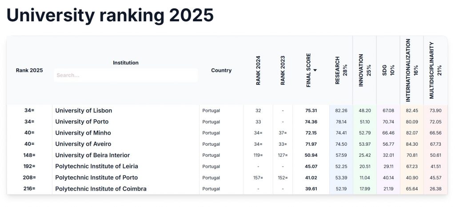The height and width of the screenshot is (207, 455).
Task: Sort by Innovation 25% column
Action: (x=364, y=70)
